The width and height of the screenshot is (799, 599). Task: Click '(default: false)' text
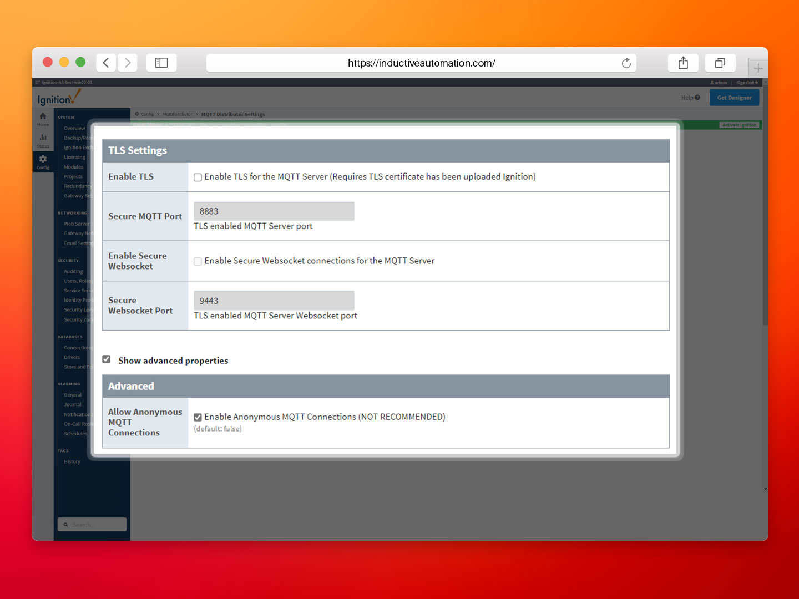tap(218, 429)
